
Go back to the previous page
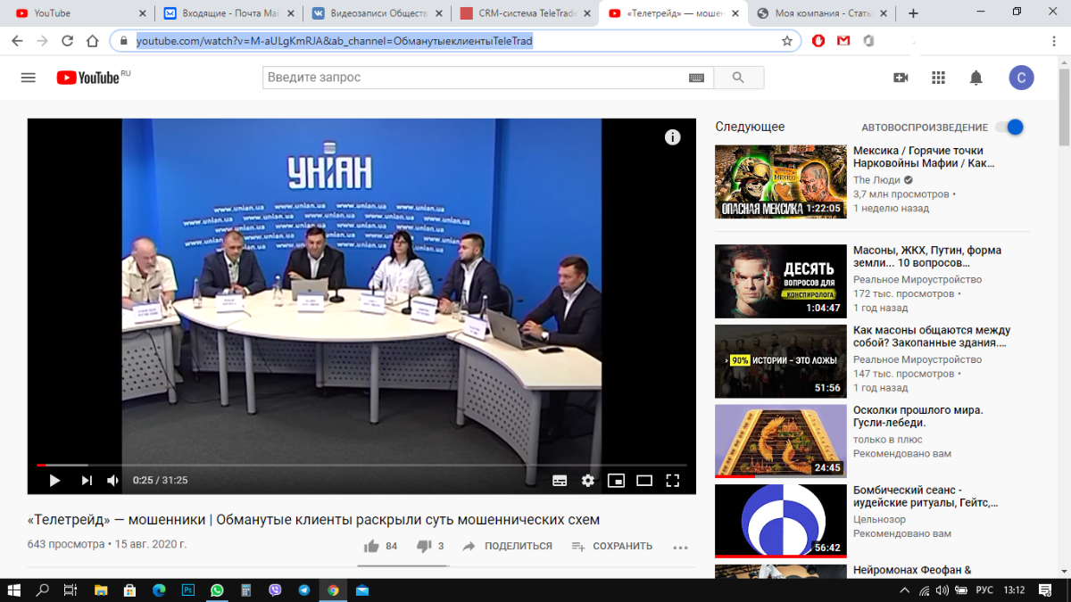pos(17,41)
